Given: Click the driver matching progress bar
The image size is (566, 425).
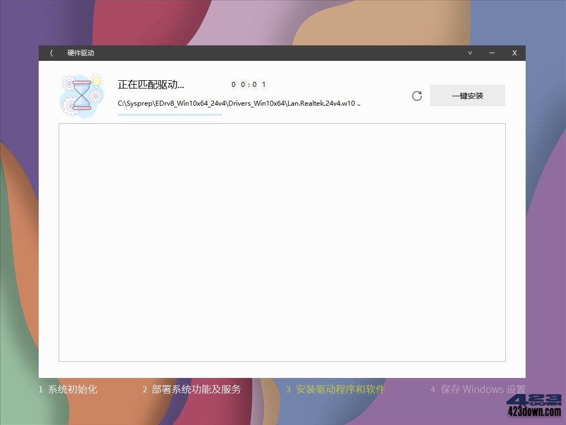Looking at the screenshot, I should pos(170,115).
